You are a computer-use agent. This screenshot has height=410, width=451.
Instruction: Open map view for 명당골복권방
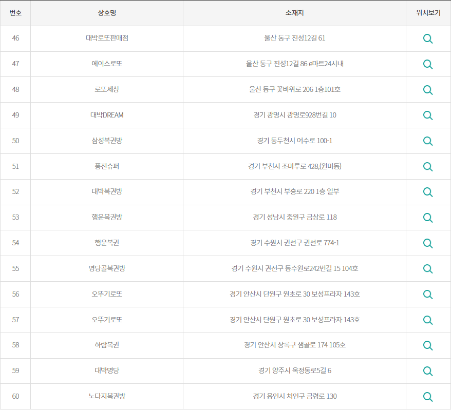428,268
